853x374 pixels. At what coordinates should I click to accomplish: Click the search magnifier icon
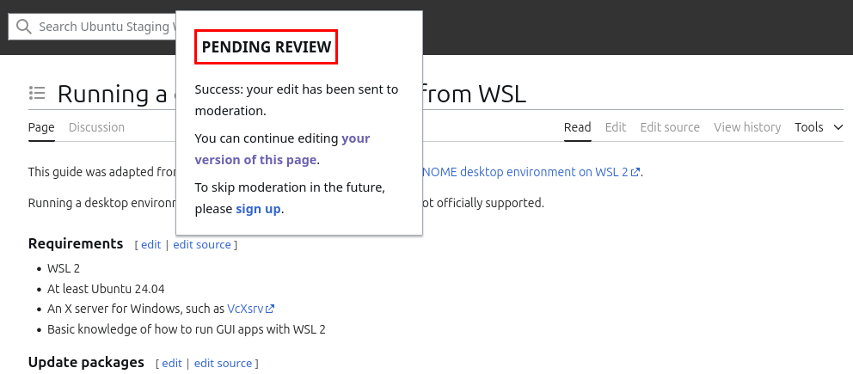24,27
